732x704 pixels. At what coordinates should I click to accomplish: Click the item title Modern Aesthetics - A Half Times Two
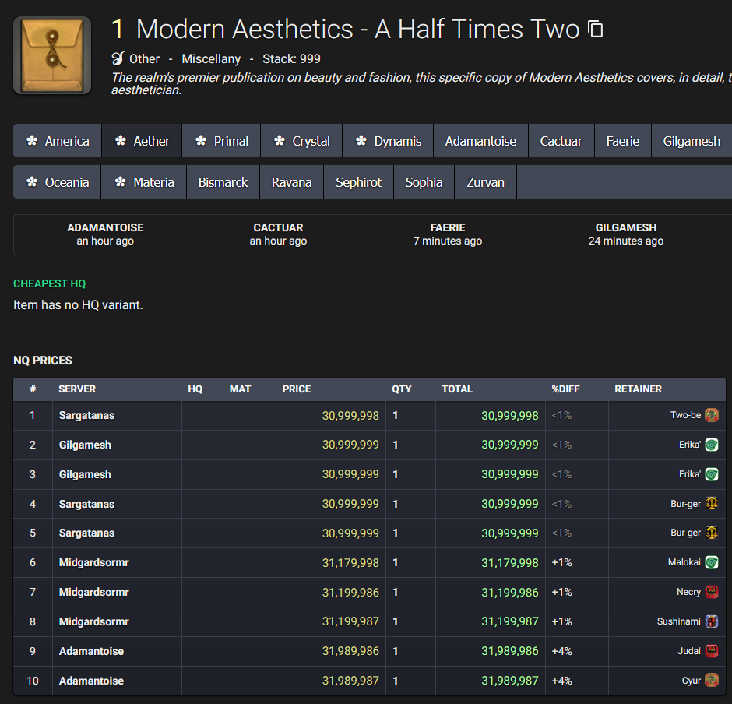[x=358, y=29]
